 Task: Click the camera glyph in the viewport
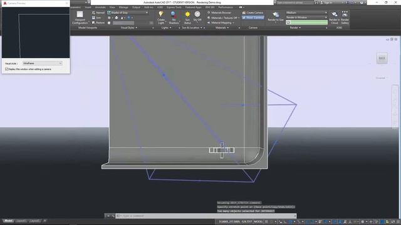click(x=222, y=150)
